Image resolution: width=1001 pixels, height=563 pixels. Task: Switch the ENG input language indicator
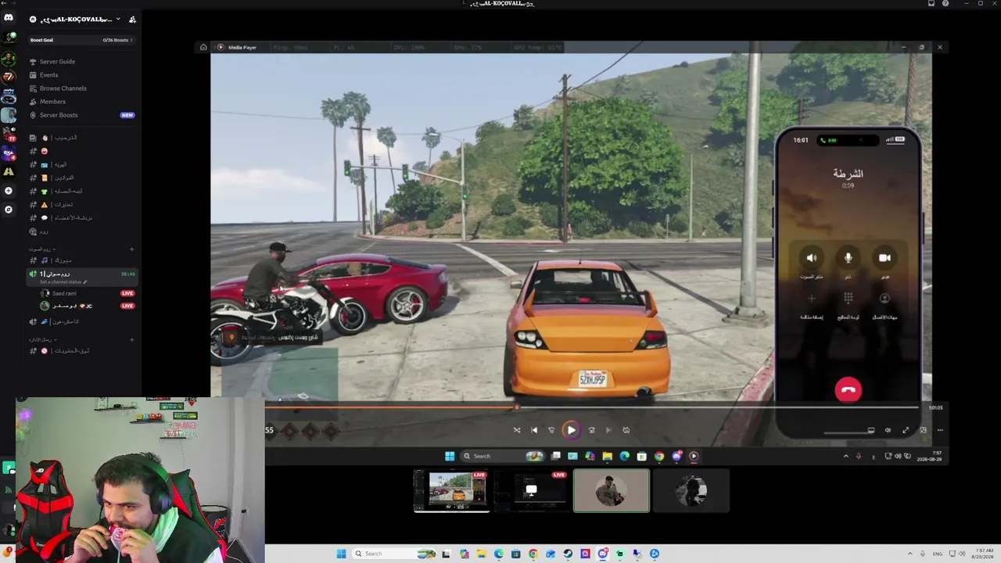click(938, 554)
